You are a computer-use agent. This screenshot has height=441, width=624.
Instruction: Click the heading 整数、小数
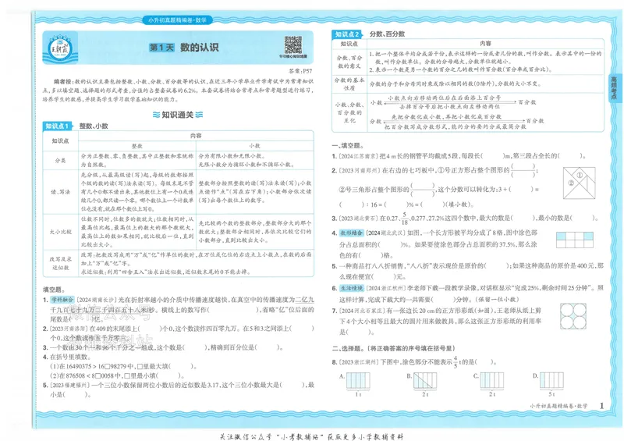[94, 126]
